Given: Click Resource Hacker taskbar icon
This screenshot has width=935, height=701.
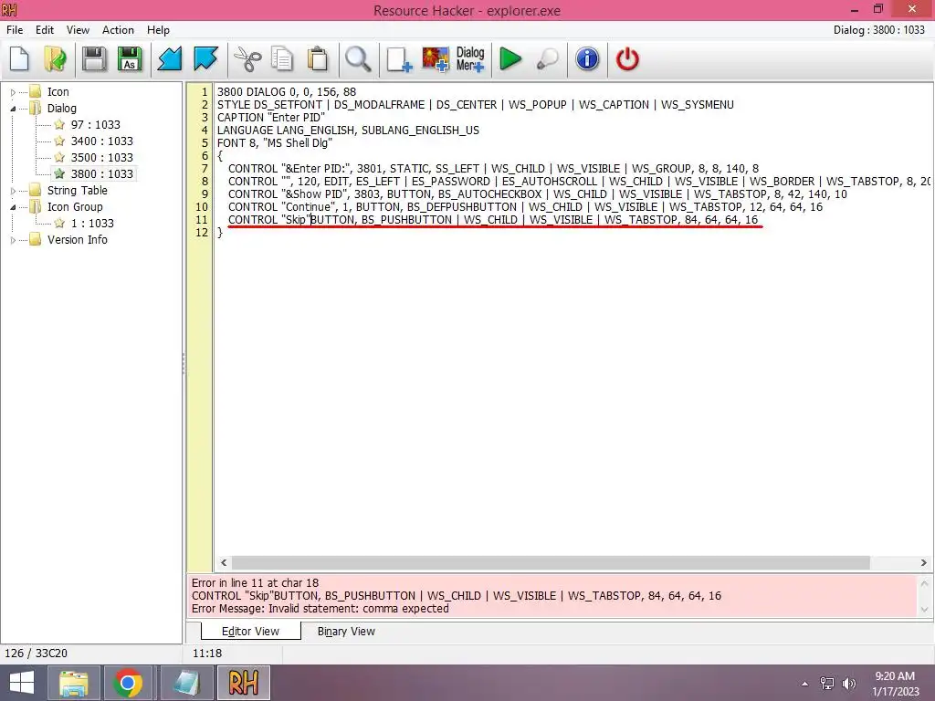Looking at the screenshot, I should tap(243, 683).
